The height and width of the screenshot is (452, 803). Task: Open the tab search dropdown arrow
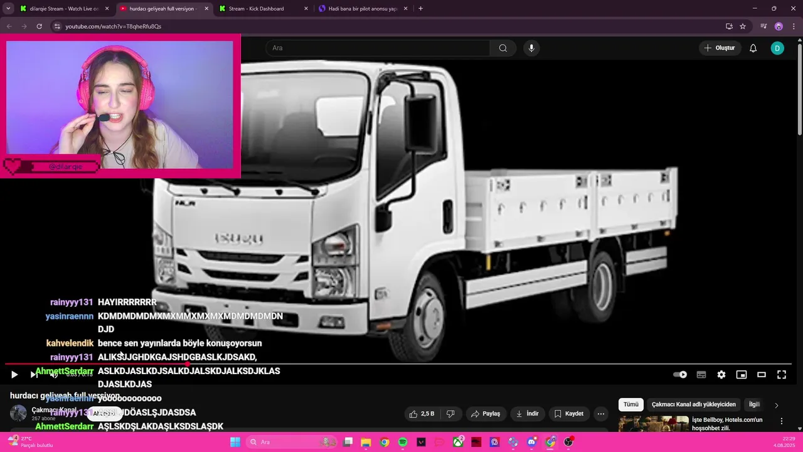pyautogui.click(x=8, y=9)
